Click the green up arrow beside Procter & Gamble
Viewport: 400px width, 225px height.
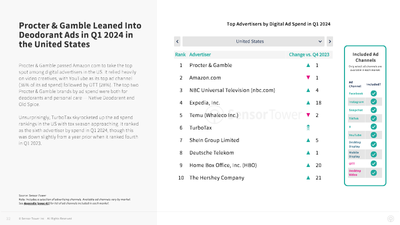tap(308, 65)
